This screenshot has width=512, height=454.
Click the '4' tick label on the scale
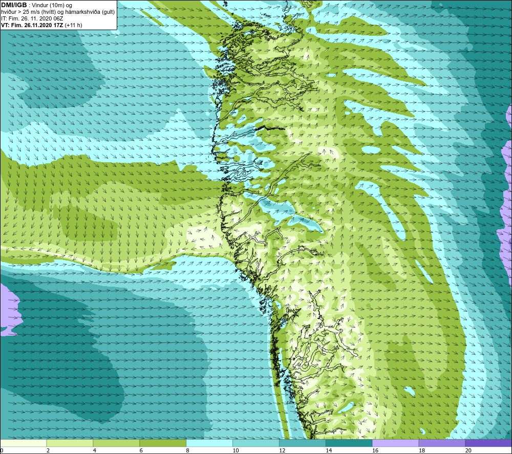point(95,450)
